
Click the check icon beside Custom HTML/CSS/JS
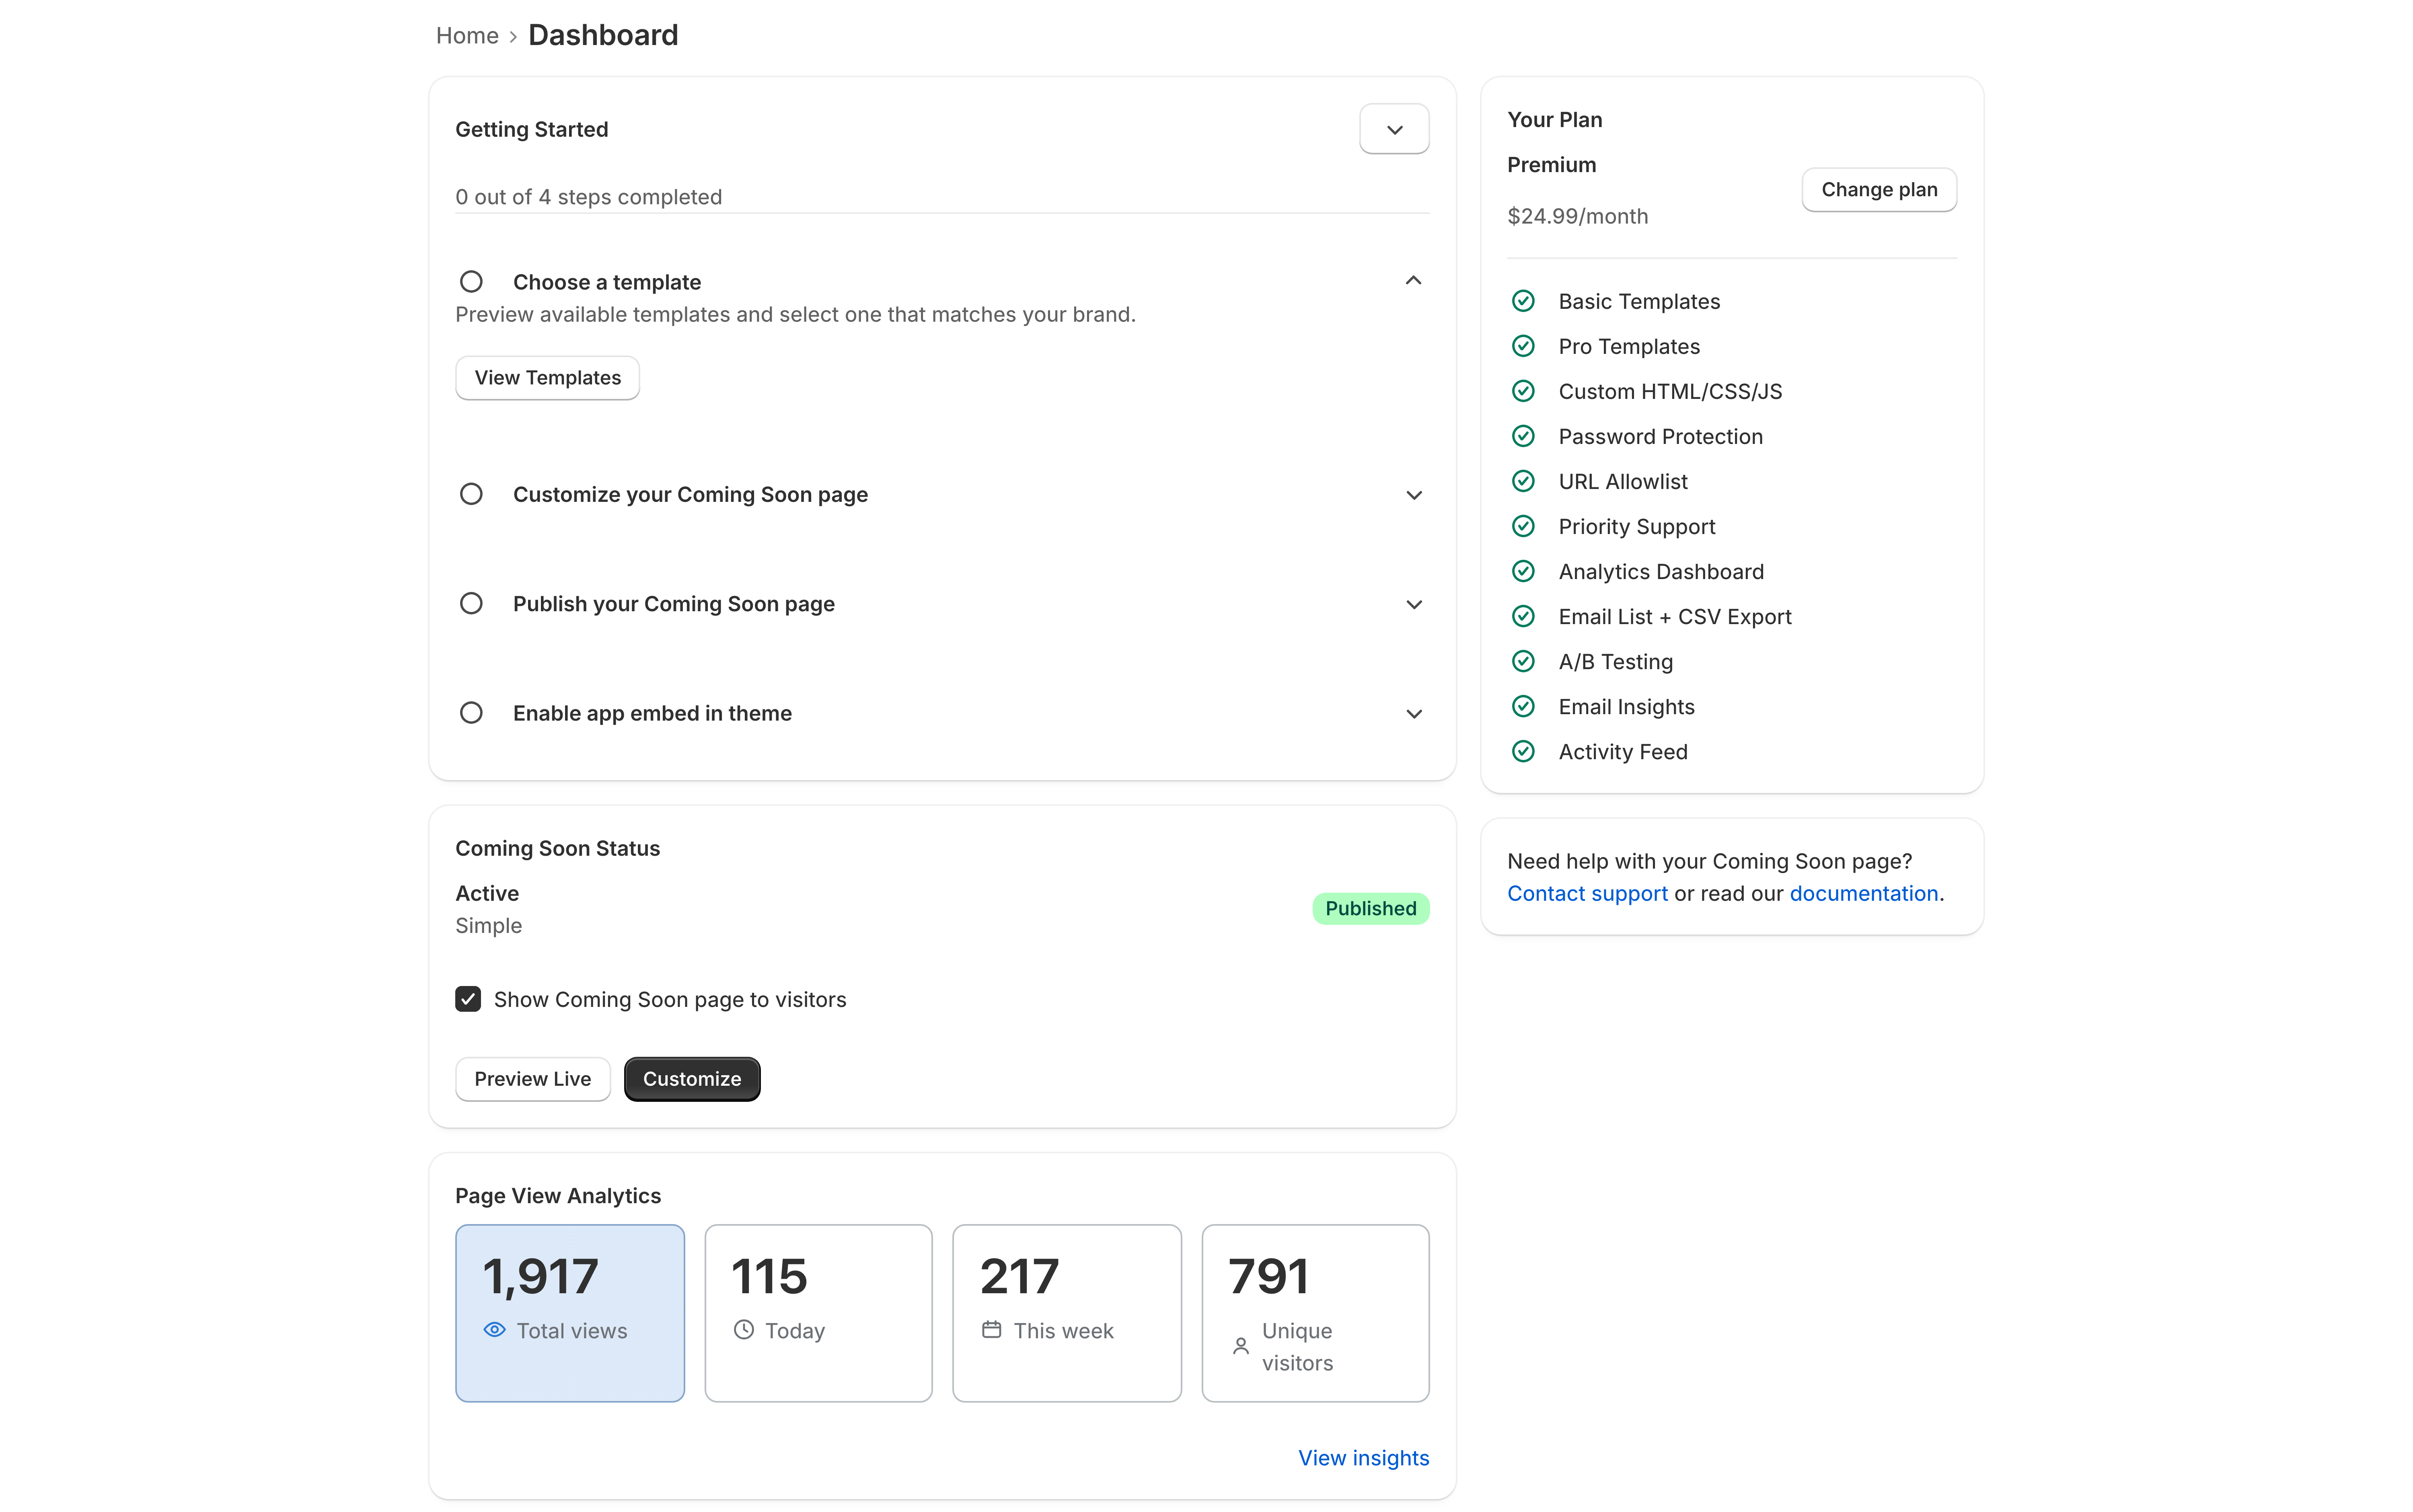tap(1523, 391)
